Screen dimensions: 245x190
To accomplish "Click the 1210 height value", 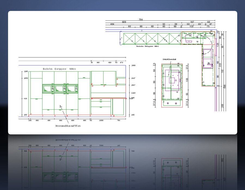I will pos(133,93).
